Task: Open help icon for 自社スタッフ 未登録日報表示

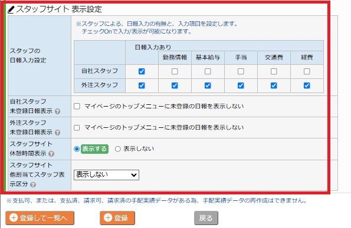Action: point(58,111)
